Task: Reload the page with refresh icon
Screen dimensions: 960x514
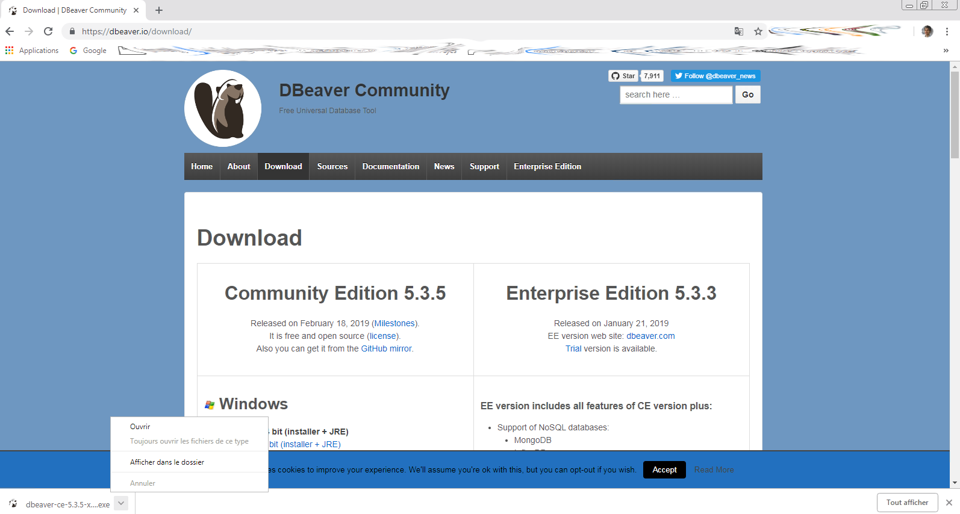Action: click(48, 31)
